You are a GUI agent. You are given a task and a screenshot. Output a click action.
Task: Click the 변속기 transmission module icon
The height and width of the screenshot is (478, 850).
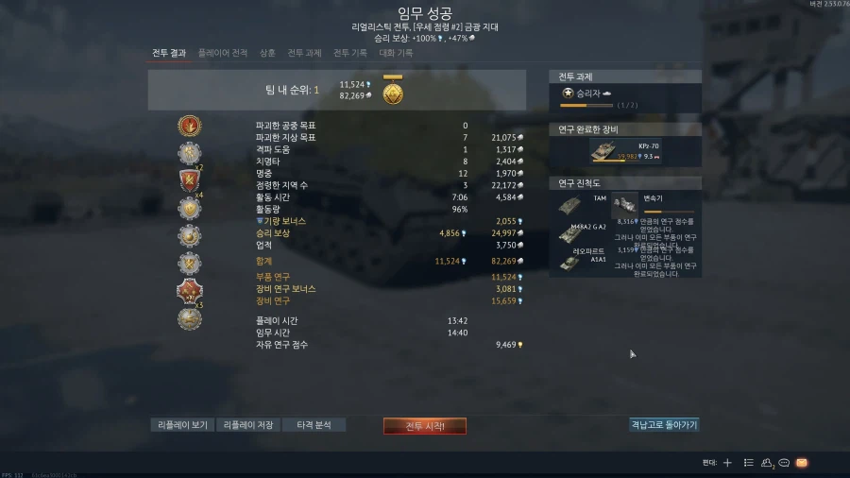(x=624, y=205)
